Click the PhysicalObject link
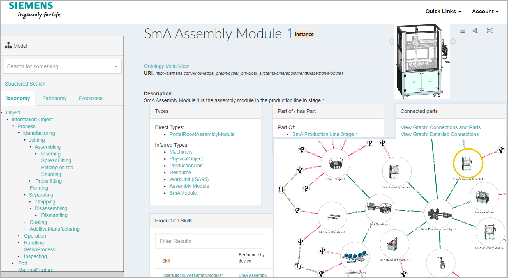 click(x=186, y=159)
